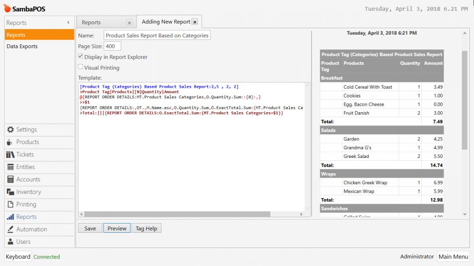The width and height of the screenshot is (474, 266).
Task: Open the Main Menu
Action: point(453,257)
